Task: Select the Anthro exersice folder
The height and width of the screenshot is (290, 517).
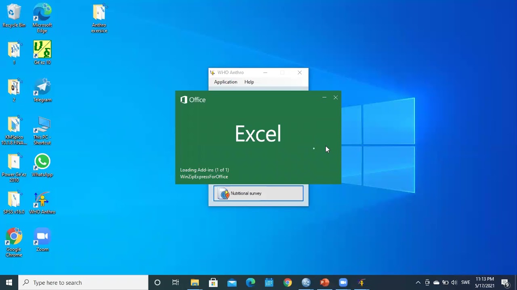Action: [x=99, y=19]
